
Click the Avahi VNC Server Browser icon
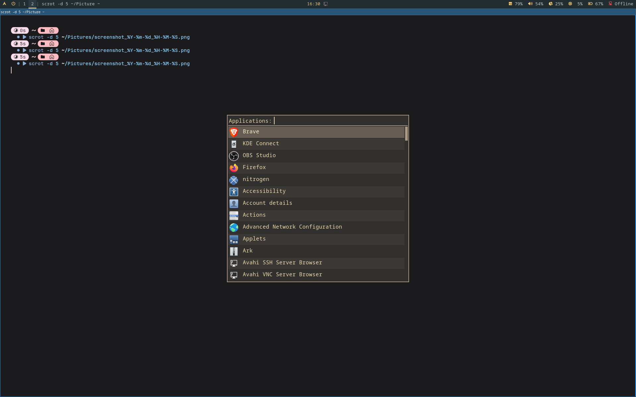[234, 275]
